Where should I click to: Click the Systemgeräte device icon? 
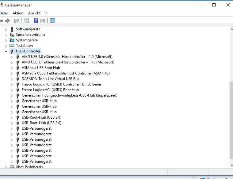coord(12,40)
